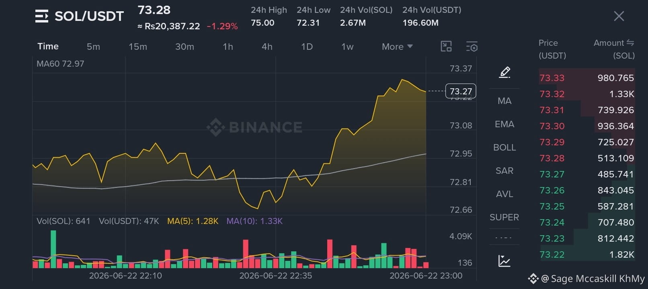This screenshot has height=289, width=648.
Task: Enable the EMA indicator
Action: (x=504, y=124)
